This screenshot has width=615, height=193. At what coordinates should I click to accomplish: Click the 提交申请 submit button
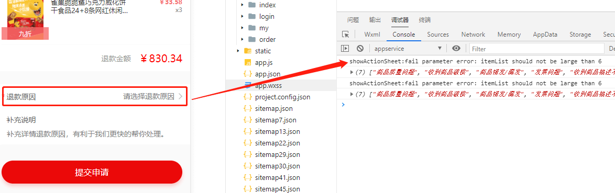(92, 172)
